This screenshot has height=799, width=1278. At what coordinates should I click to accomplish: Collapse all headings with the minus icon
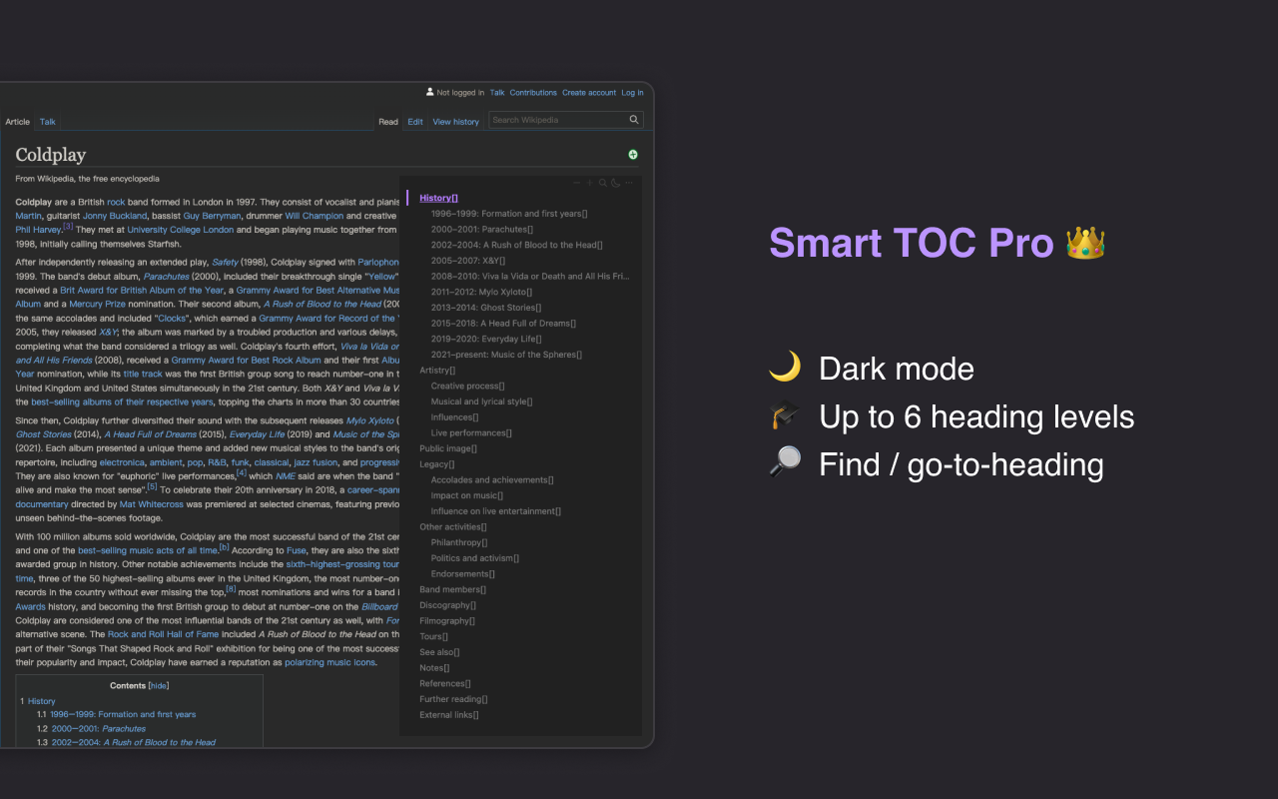click(576, 183)
